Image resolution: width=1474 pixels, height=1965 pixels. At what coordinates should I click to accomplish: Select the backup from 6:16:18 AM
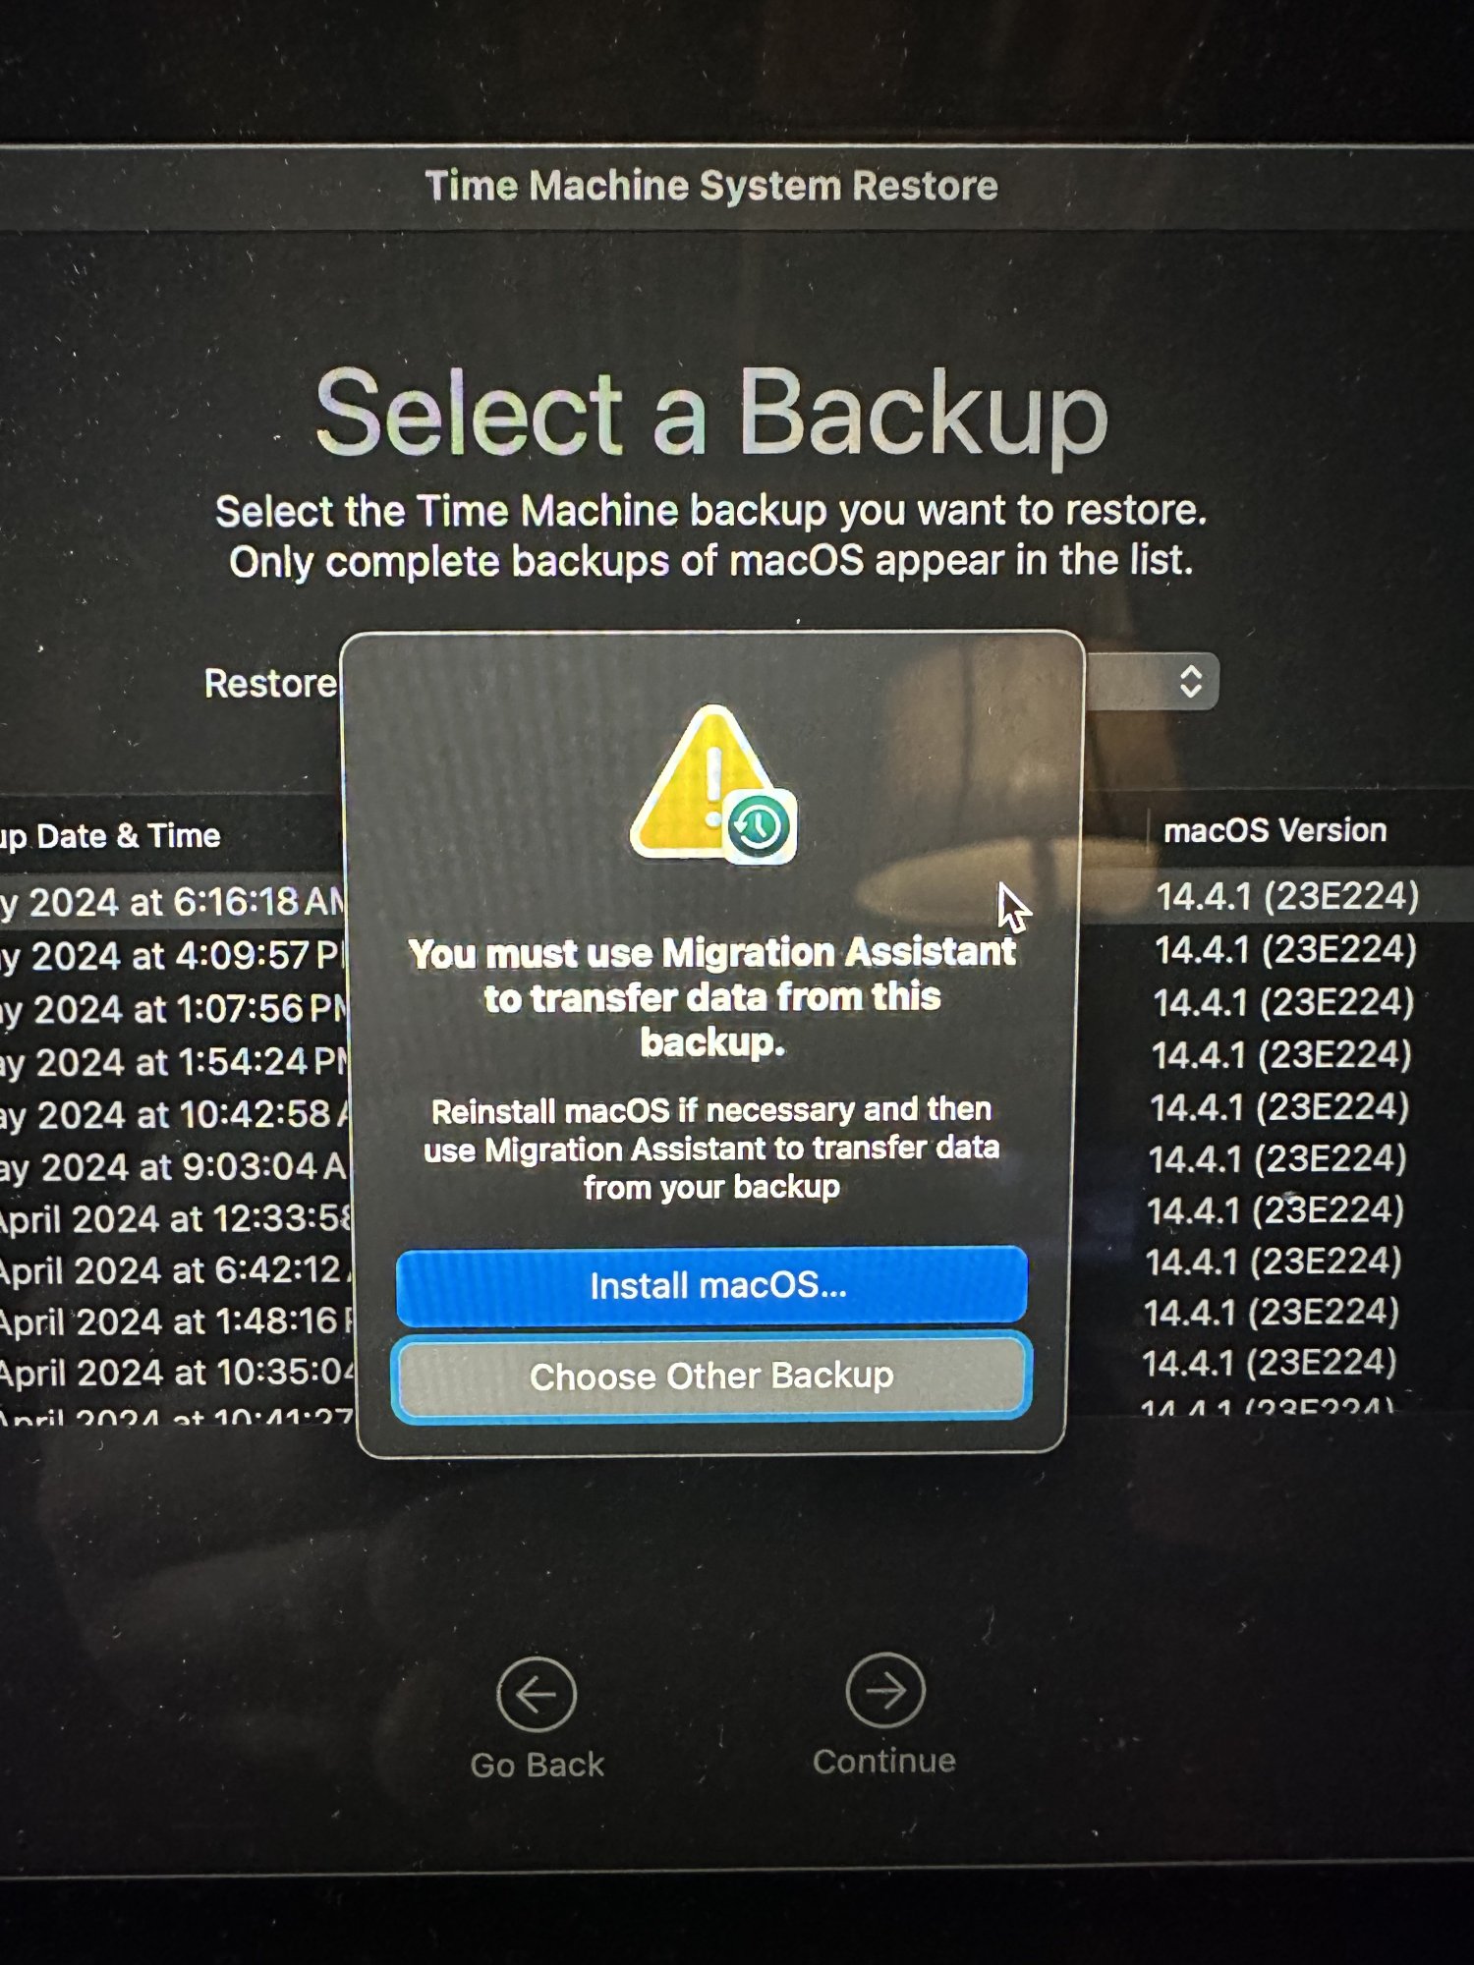pyautogui.click(x=173, y=901)
